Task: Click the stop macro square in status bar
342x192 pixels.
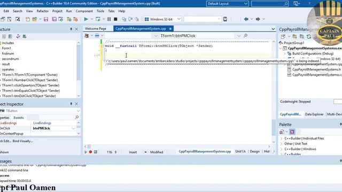Action: coord(96,152)
